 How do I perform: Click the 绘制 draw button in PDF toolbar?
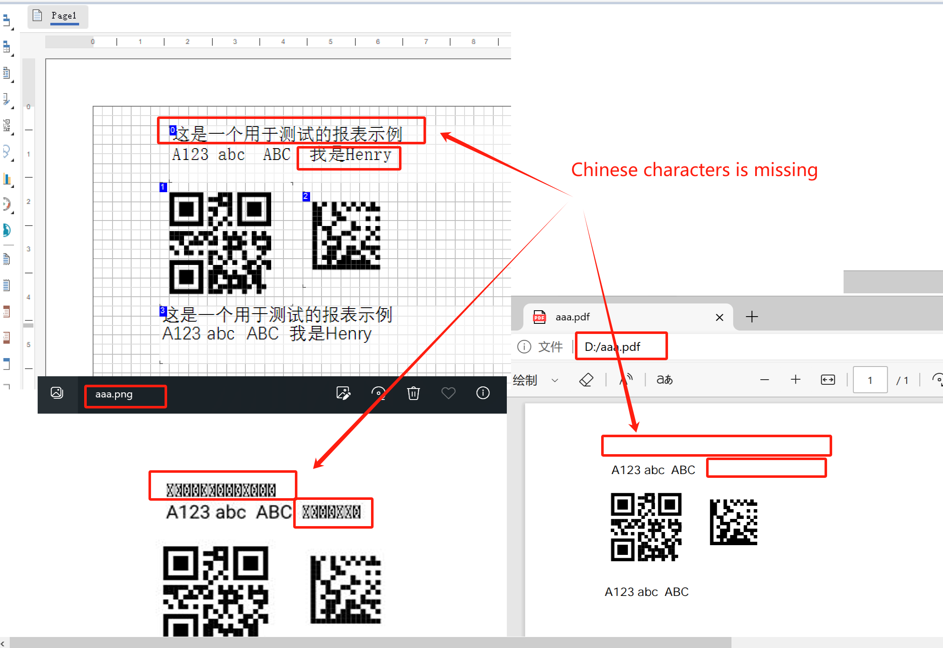[x=525, y=380]
